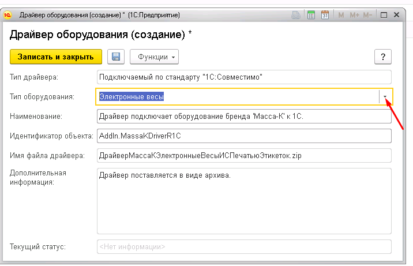Click the Наименование label
413x266 pixels.
pyautogui.click(x=36, y=116)
